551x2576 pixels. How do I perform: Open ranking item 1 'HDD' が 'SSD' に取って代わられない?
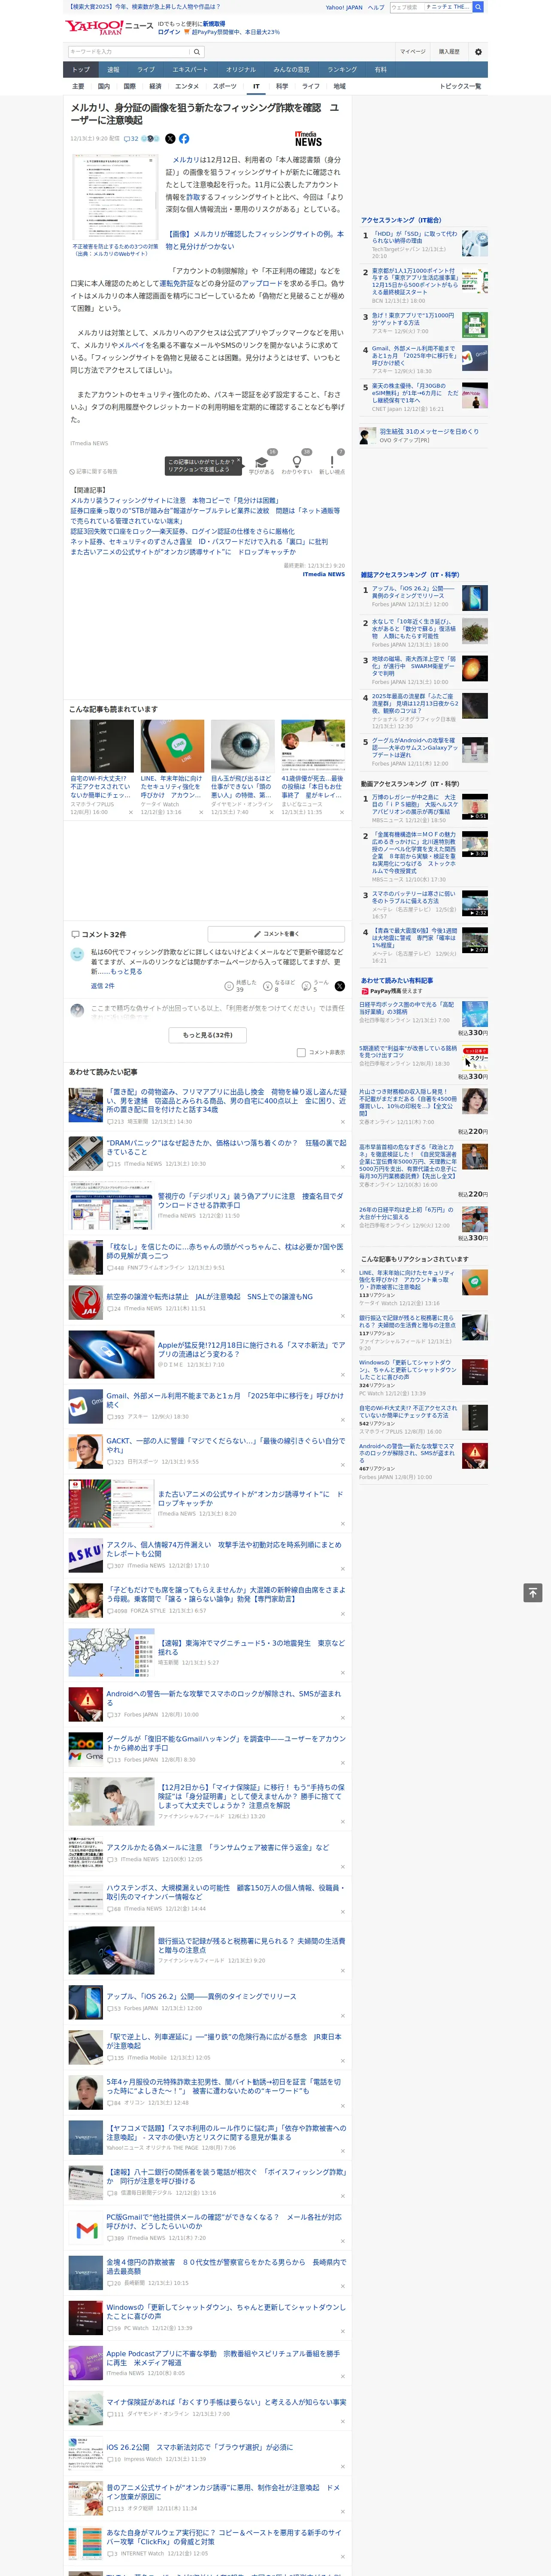coord(414,238)
